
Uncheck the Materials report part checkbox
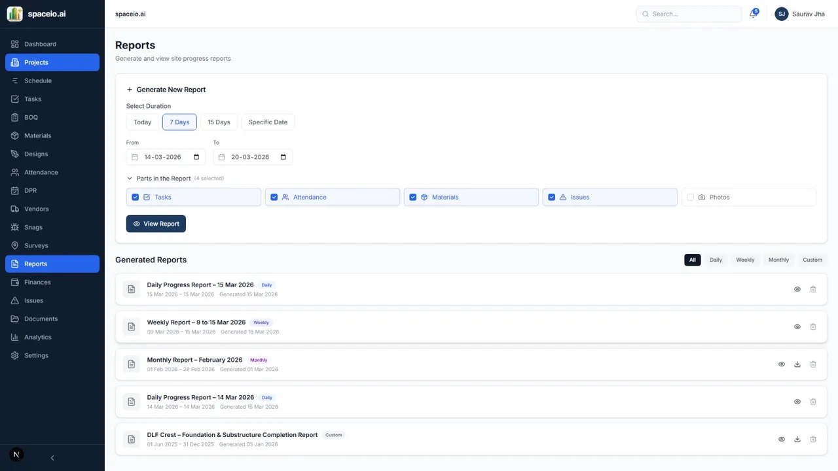point(413,197)
